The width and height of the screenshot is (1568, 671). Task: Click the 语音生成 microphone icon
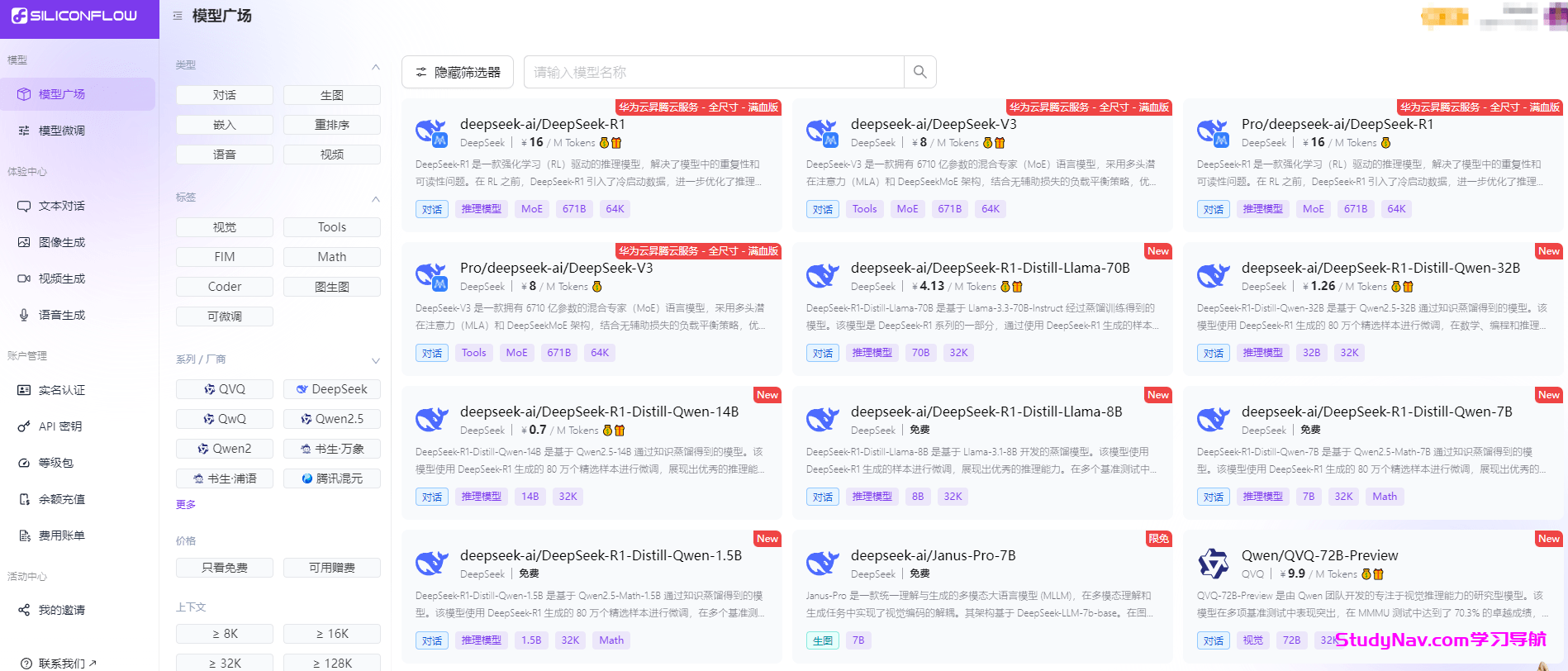[x=24, y=315]
